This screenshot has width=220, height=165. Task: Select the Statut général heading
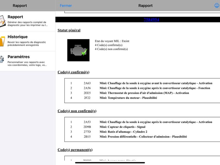69,30
